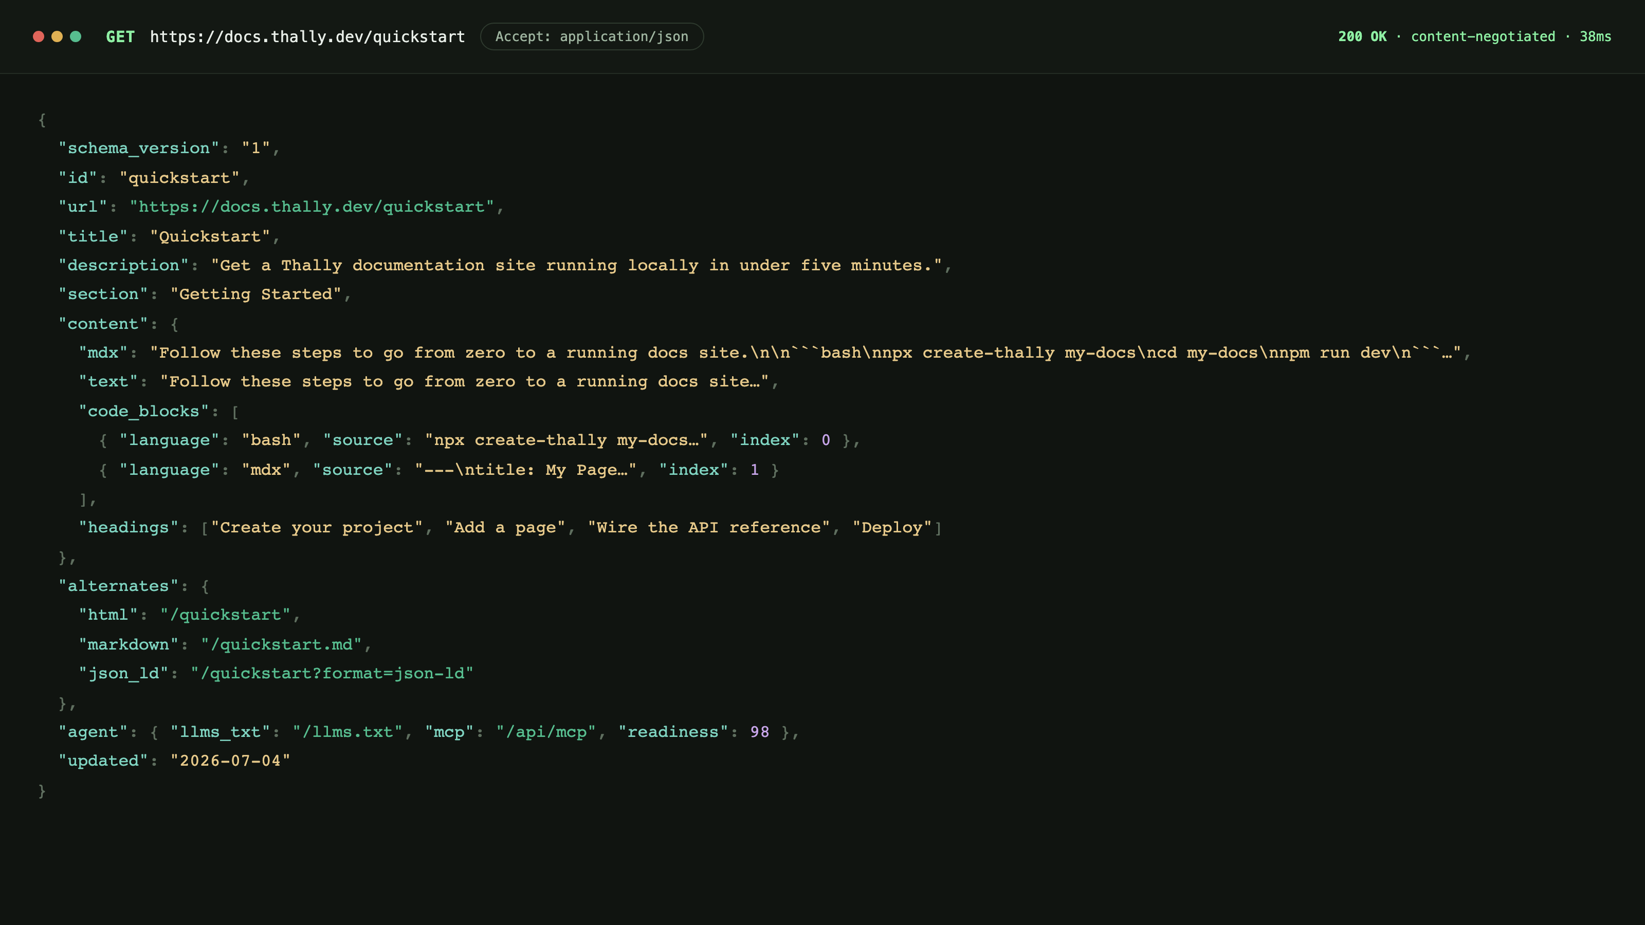This screenshot has width=1645, height=925.
Task: Click heading "Add a page"
Action: click(505, 527)
